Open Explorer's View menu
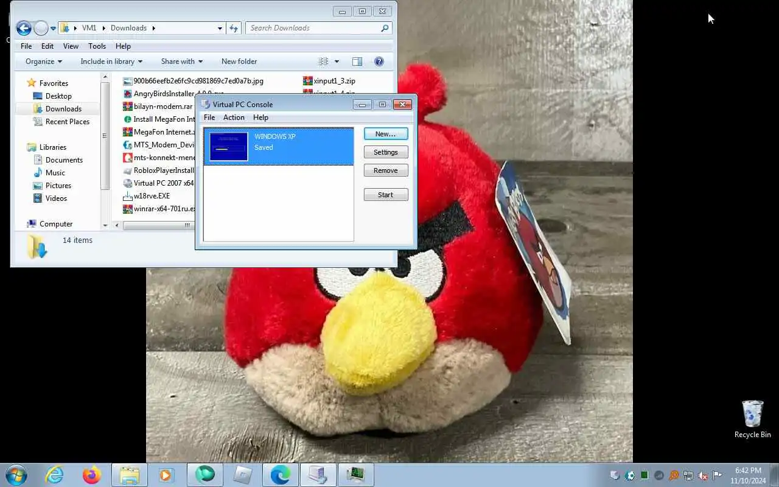This screenshot has width=779, height=487. 71,46
